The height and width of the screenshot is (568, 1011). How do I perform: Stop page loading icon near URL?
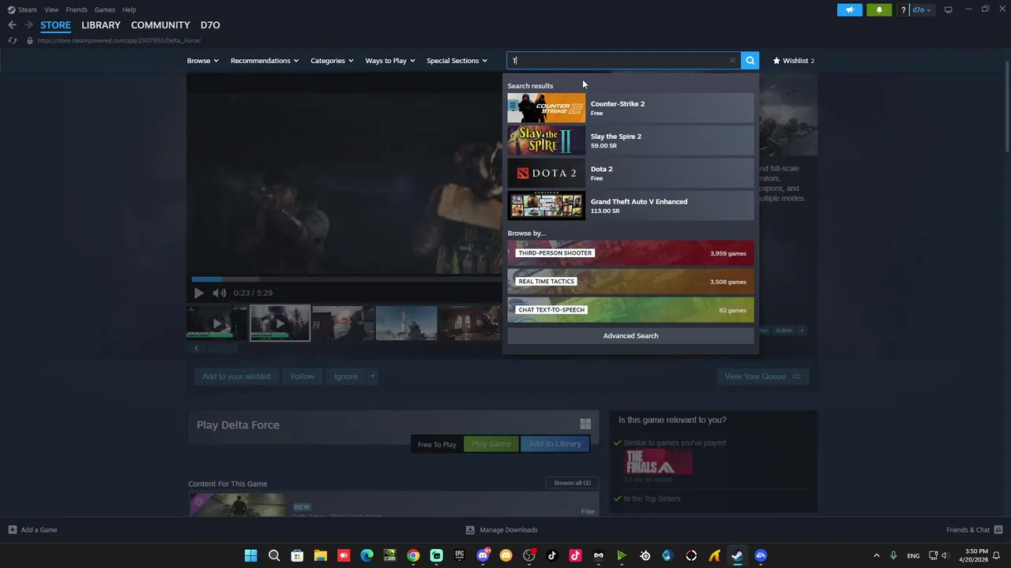pyautogui.click(x=12, y=40)
